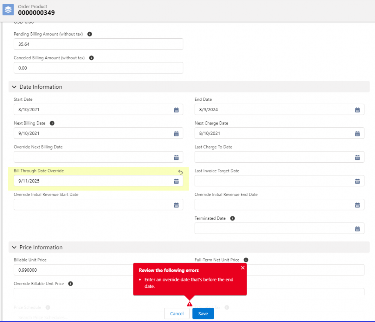Show info for Terminated Date
This screenshot has width=375, height=322.
232,218
